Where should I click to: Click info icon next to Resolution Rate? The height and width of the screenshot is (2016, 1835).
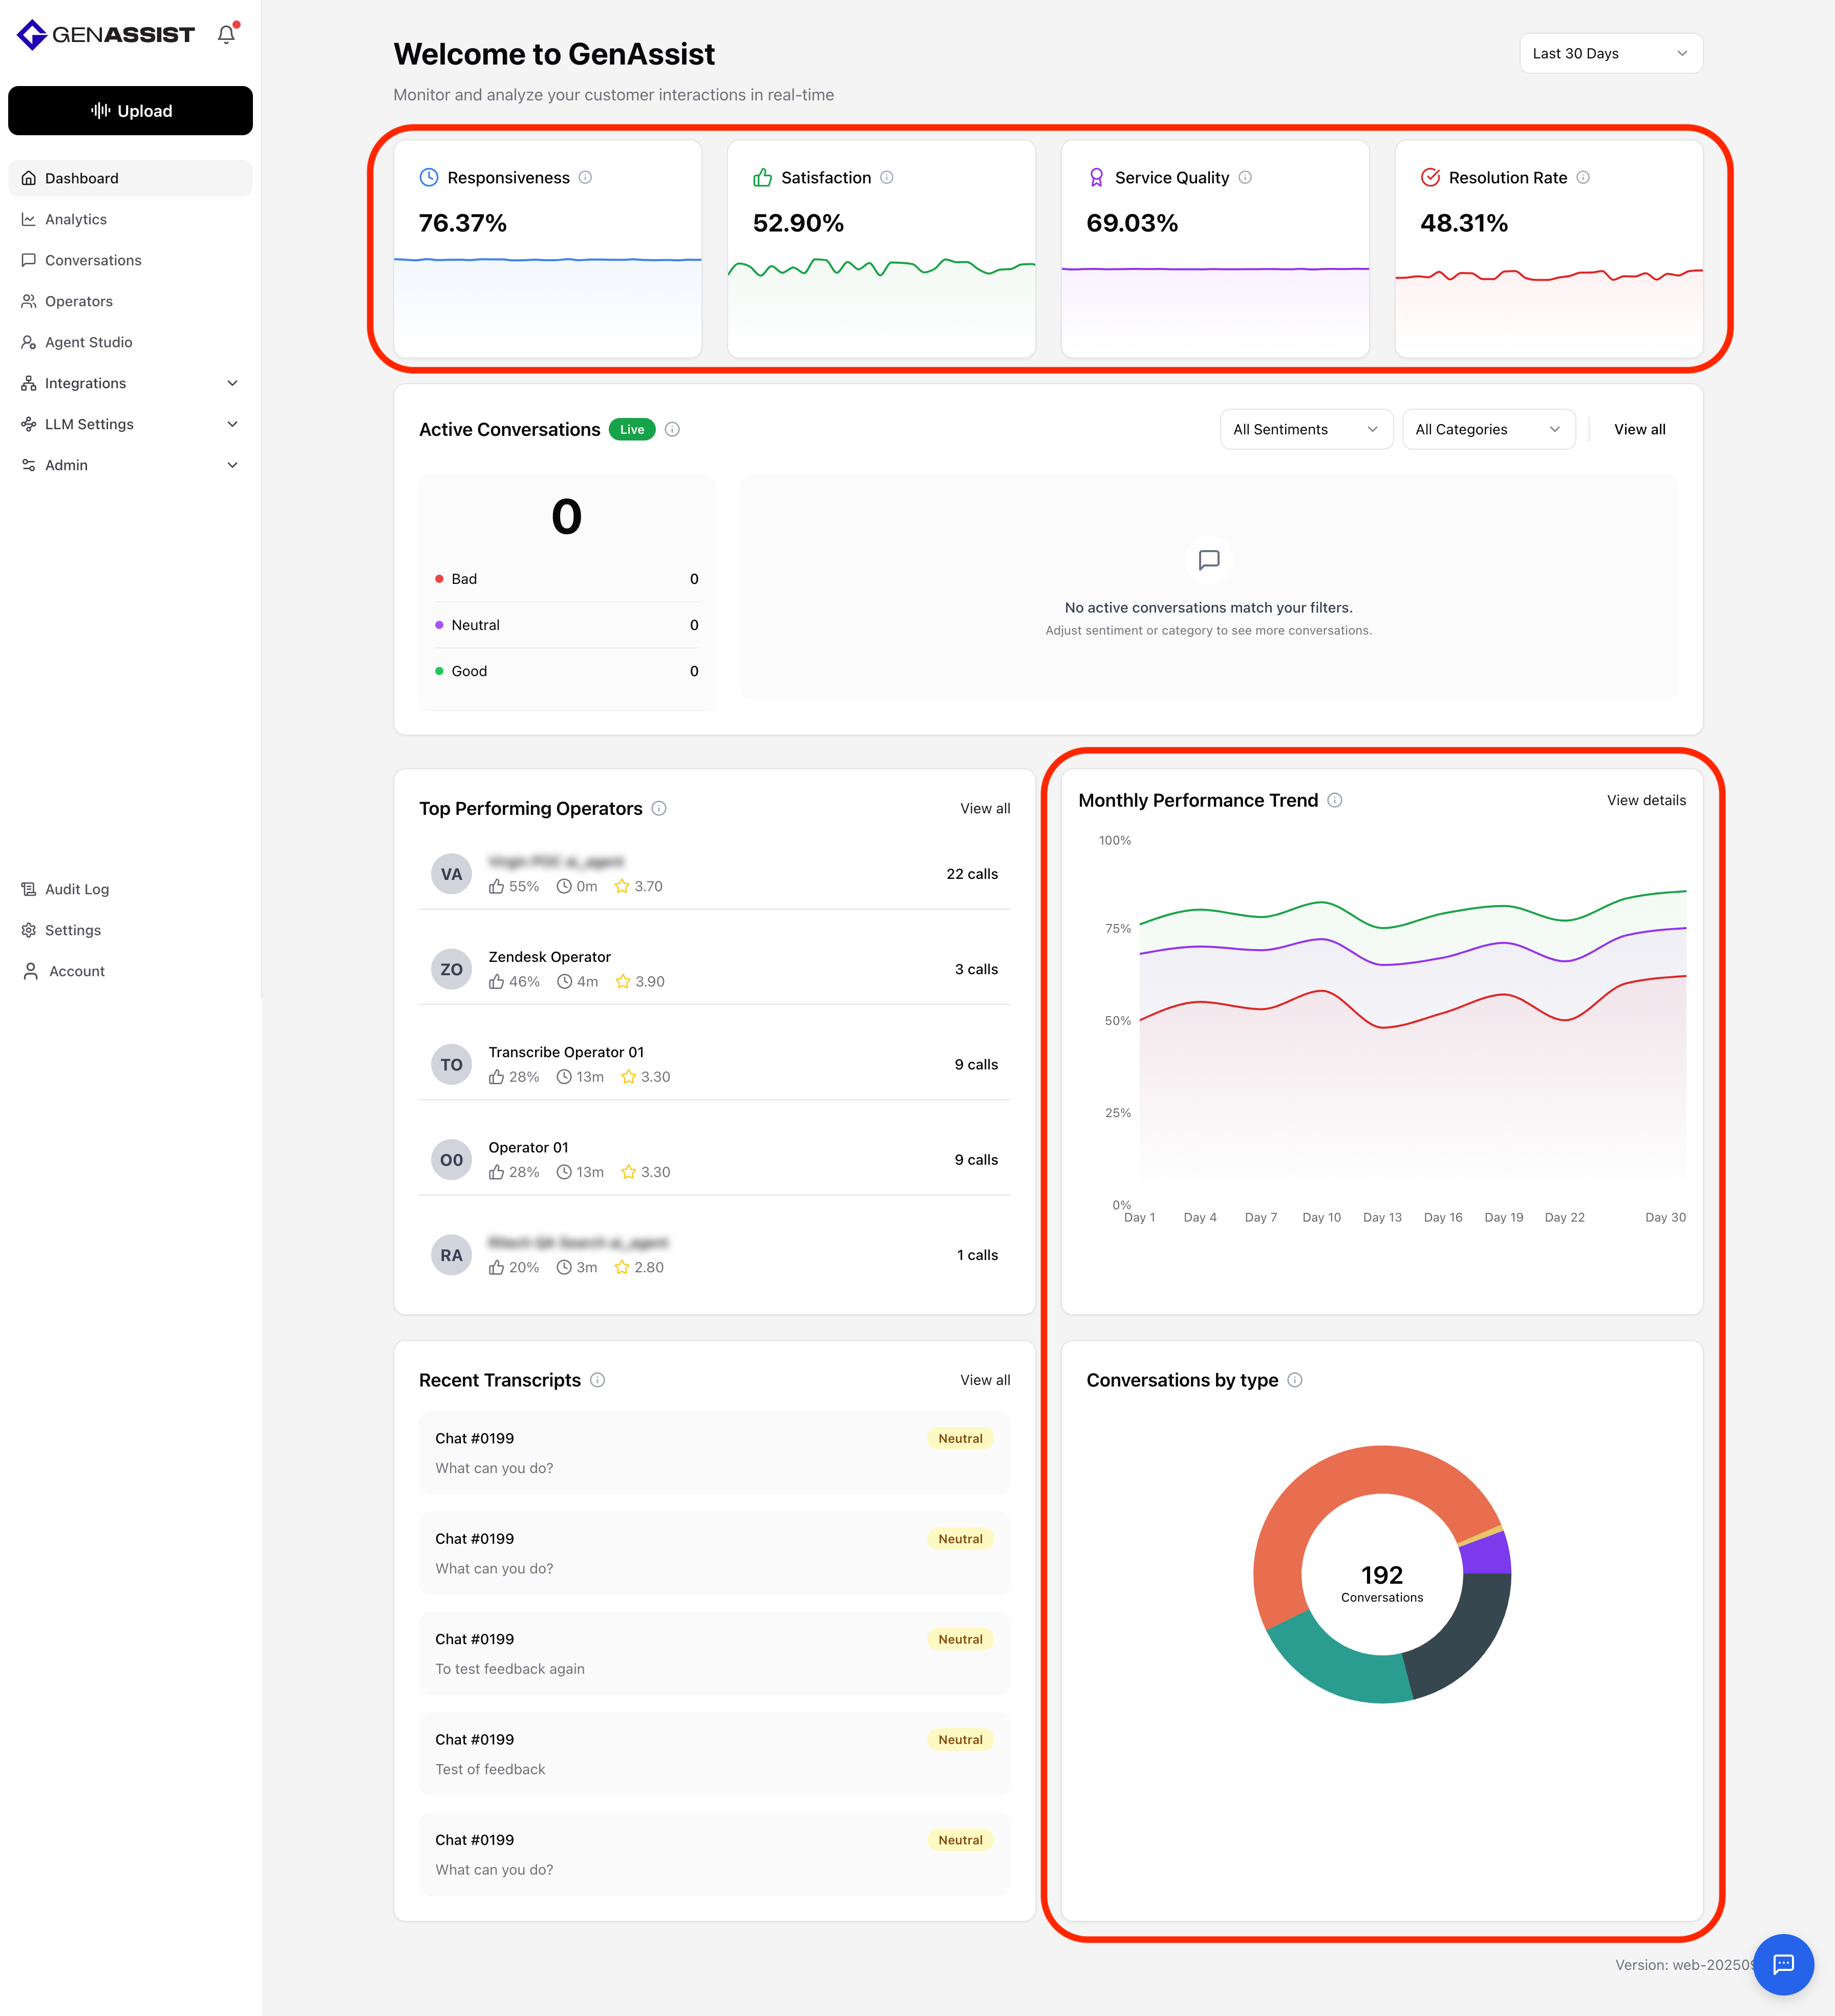pyautogui.click(x=1583, y=177)
